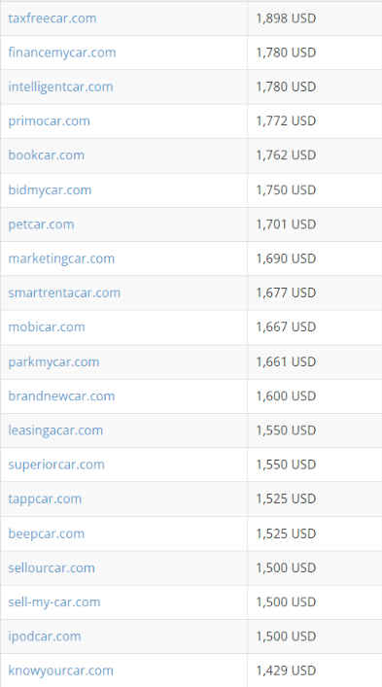Viewport: 382px width, 687px height.
Task: Open the petcar.com listing
Action: (x=41, y=224)
